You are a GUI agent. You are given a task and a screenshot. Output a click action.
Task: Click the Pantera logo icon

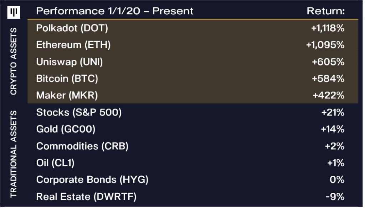point(14,12)
